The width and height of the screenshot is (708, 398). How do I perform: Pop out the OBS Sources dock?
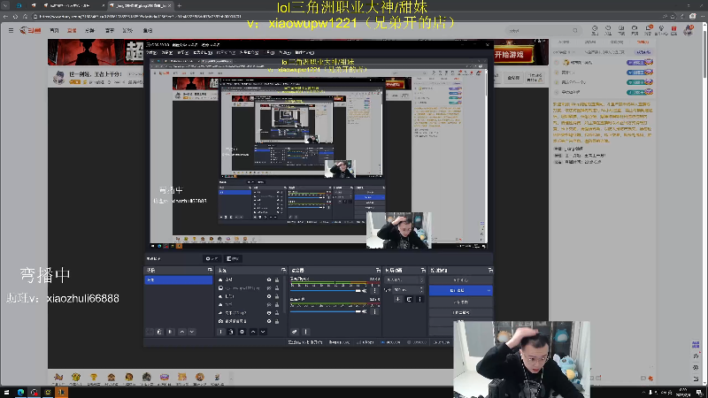(x=283, y=270)
